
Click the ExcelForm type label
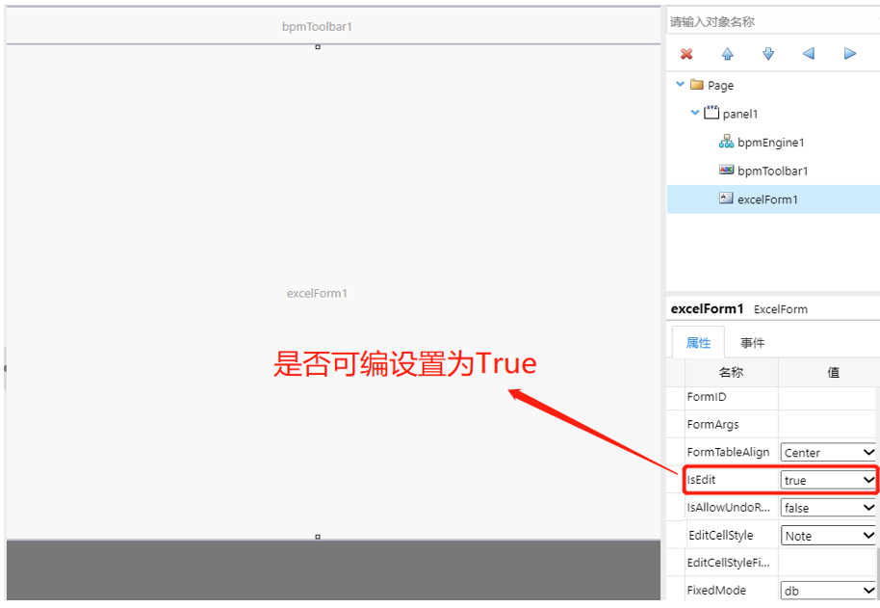tap(781, 309)
